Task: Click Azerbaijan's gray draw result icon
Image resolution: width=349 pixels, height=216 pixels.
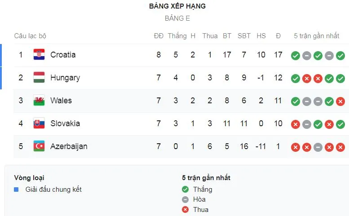Action: point(318,147)
